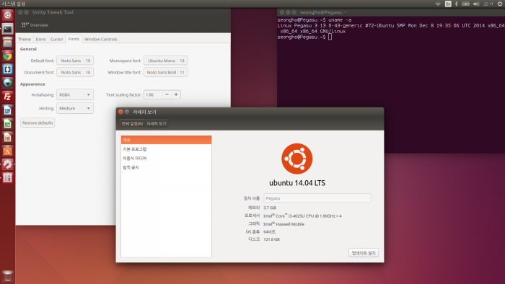Image resolution: width=505 pixels, height=284 pixels.
Task: Click the terminal command prompt line
Action: click(x=304, y=37)
